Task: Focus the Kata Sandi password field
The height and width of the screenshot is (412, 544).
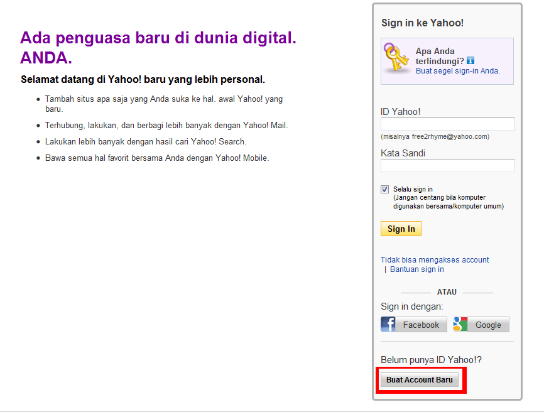Action: pos(447,165)
